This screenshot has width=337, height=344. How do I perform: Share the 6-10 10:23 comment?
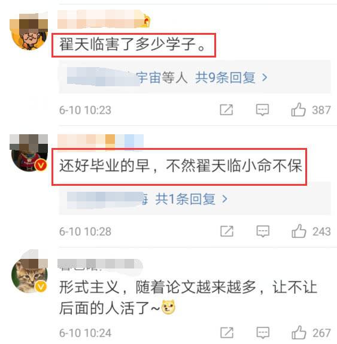click(x=226, y=110)
